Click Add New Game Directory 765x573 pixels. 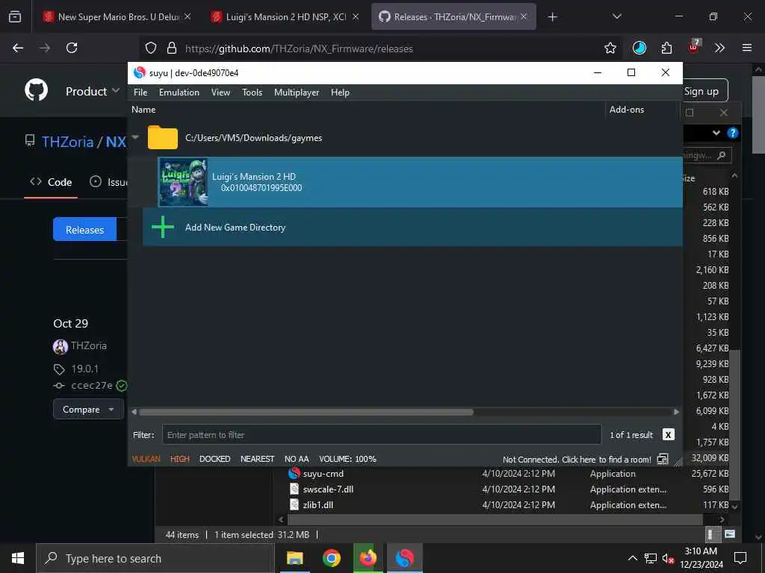pyautogui.click(x=235, y=227)
